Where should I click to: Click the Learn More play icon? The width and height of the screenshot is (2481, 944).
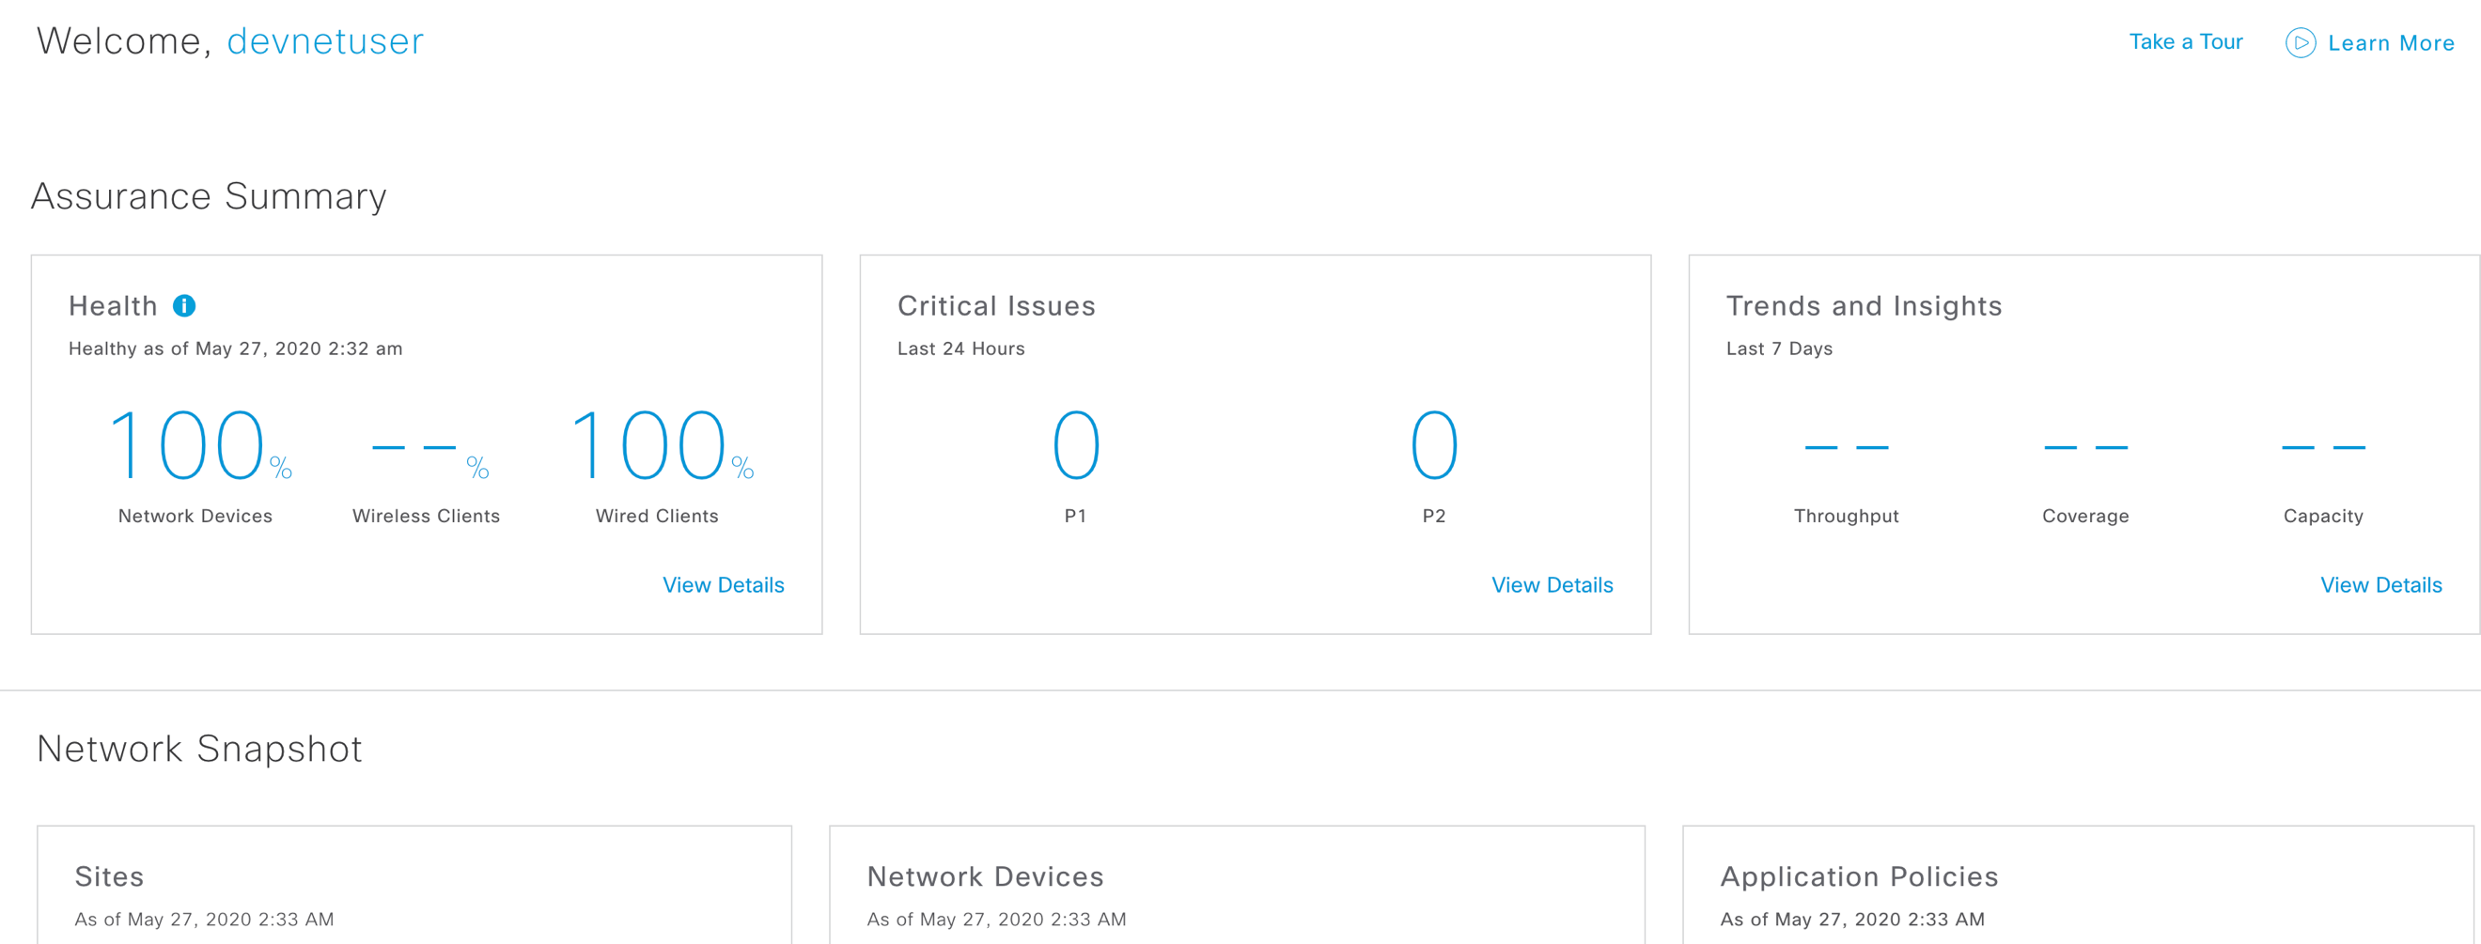2302,43
